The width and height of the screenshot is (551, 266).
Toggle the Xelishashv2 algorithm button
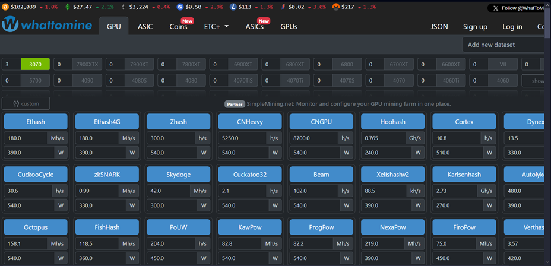pos(393,175)
